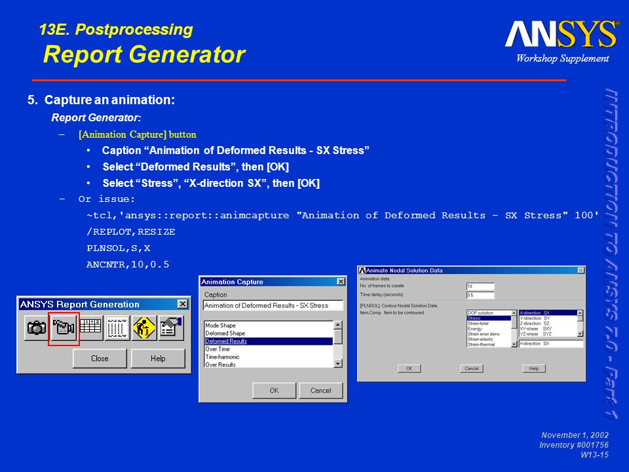
Task: Click the Image Capture camera icon
Action: (37, 328)
